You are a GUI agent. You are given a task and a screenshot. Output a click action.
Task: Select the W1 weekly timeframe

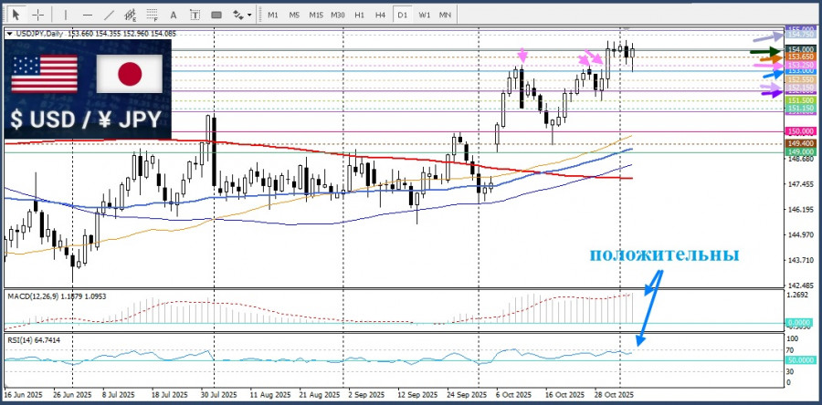(x=424, y=15)
